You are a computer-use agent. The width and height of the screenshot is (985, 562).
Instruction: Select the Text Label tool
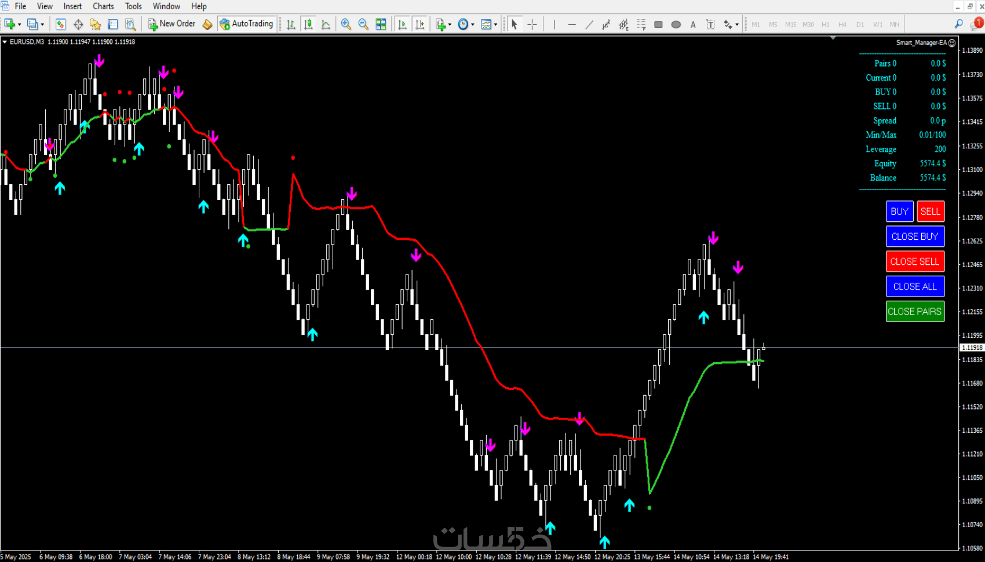point(710,24)
